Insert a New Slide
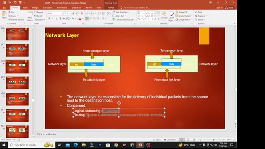 (30, 16)
